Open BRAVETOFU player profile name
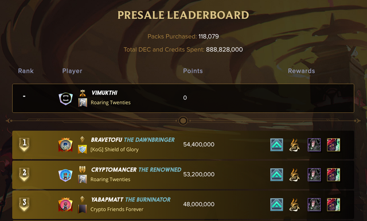The height and width of the screenshot is (221, 367). pos(107,140)
